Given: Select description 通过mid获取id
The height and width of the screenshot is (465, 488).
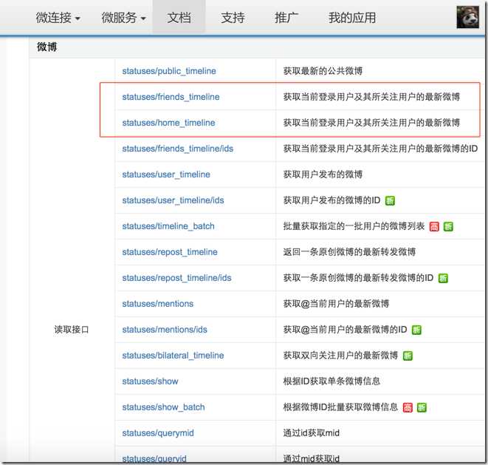Looking at the screenshot, I should [312, 459].
